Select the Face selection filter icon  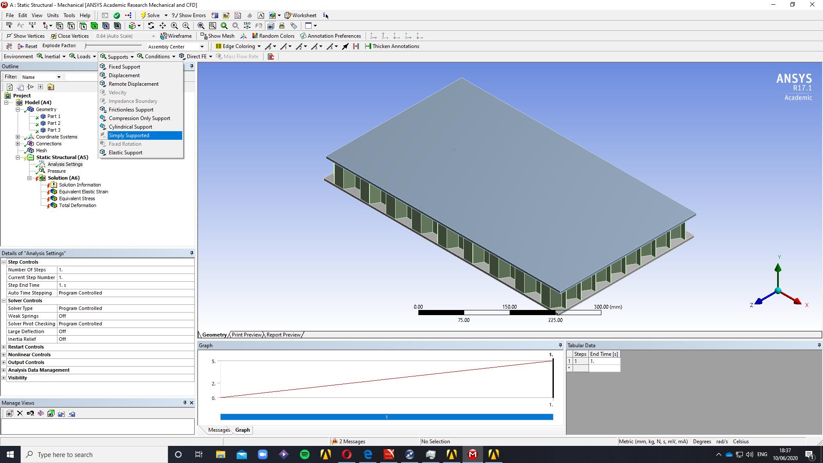pyautogui.click(x=83, y=26)
